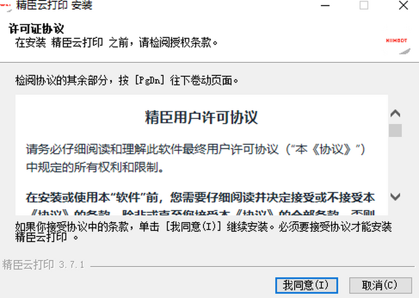Image resolution: width=419 pixels, height=298 pixels.
Task: Accept the license with 我同意(I)
Action: [x=306, y=285]
